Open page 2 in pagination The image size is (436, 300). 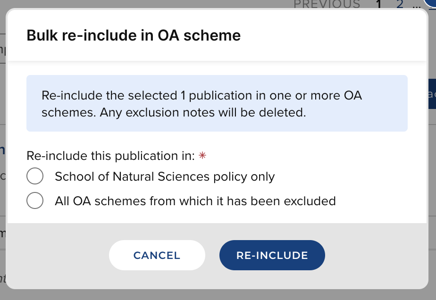pos(400,5)
